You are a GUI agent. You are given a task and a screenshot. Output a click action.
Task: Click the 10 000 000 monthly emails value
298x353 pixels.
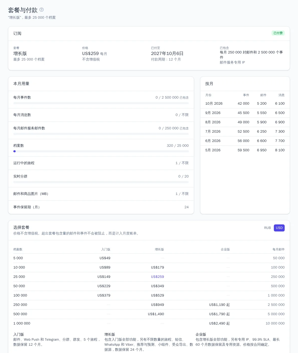coord(275,323)
